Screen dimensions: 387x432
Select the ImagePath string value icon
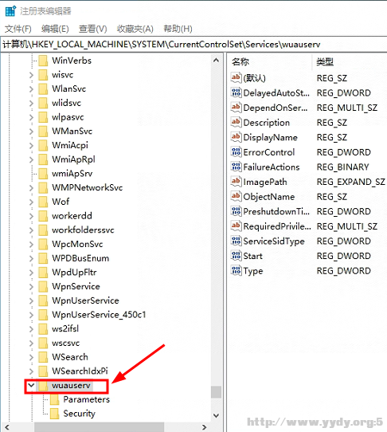tap(236, 182)
